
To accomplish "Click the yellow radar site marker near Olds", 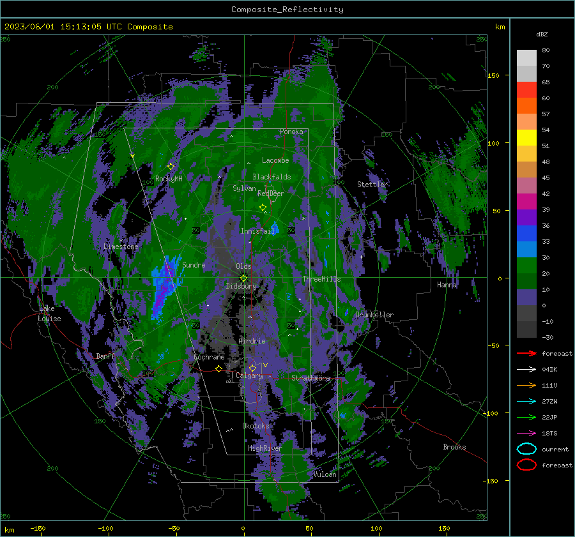I will 244,278.
